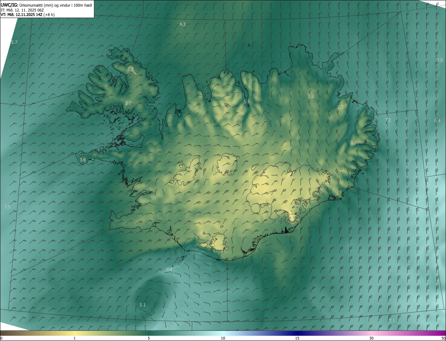Click the colour scale tick label "15"
Viewport: 446px width, 341px height.
297,338
